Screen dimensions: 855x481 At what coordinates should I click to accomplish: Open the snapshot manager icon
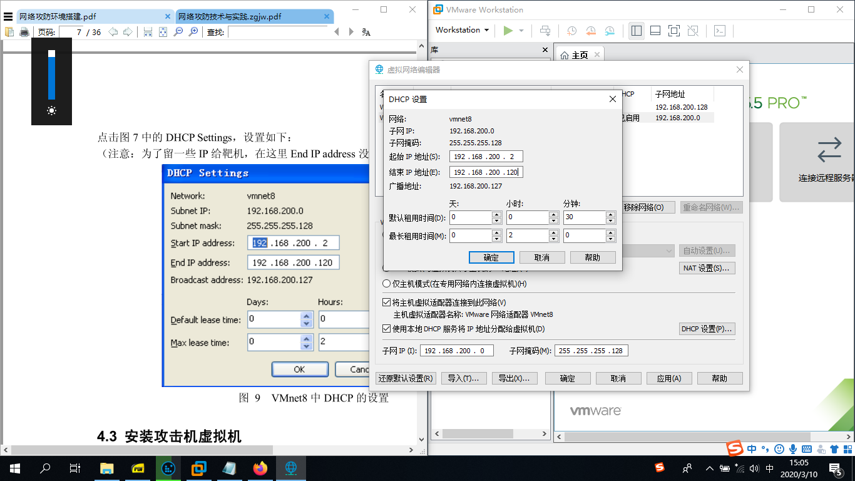(610, 30)
